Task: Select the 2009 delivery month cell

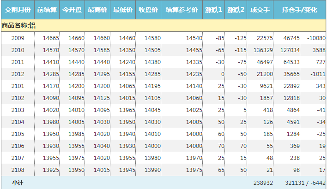Action: (x=18, y=38)
